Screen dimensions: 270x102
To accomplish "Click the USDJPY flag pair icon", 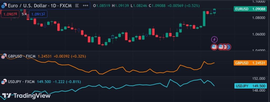I will (3, 82).
